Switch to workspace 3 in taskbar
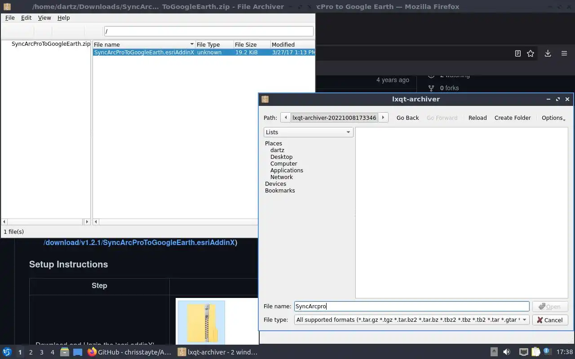The image size is (575, 359). point(41,352)
